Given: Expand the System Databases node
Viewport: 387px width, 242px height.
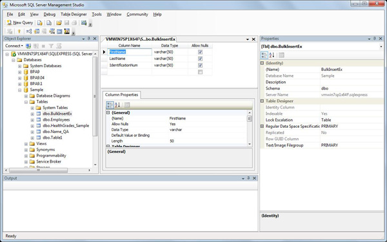Looking at the screenshot, I should [19, 66].
